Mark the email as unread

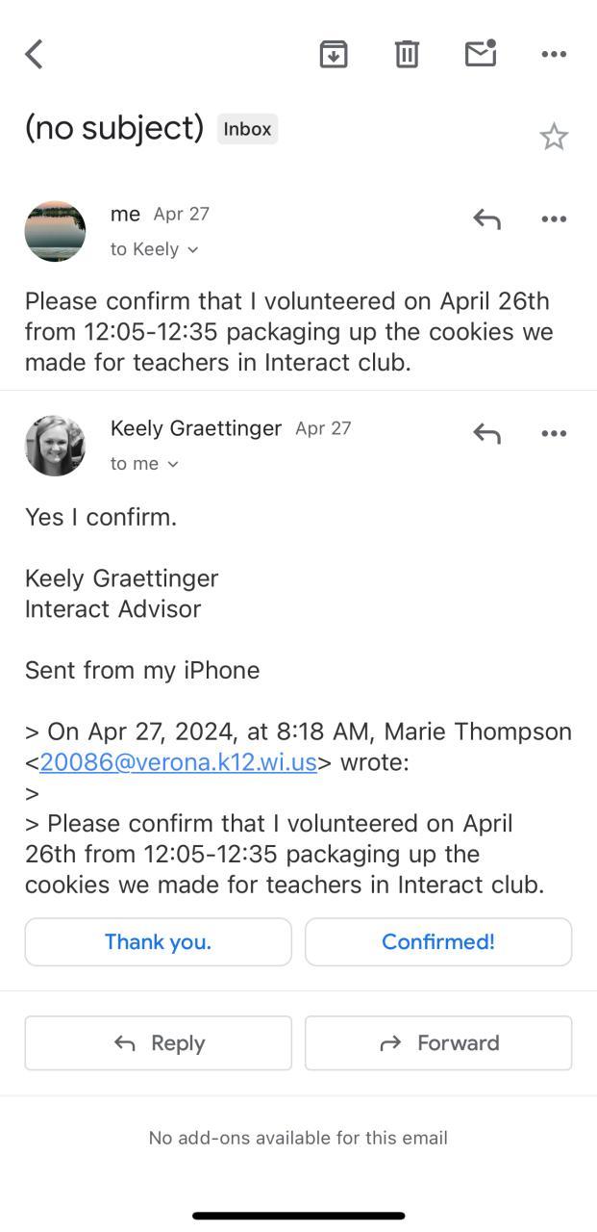(481, 54)
